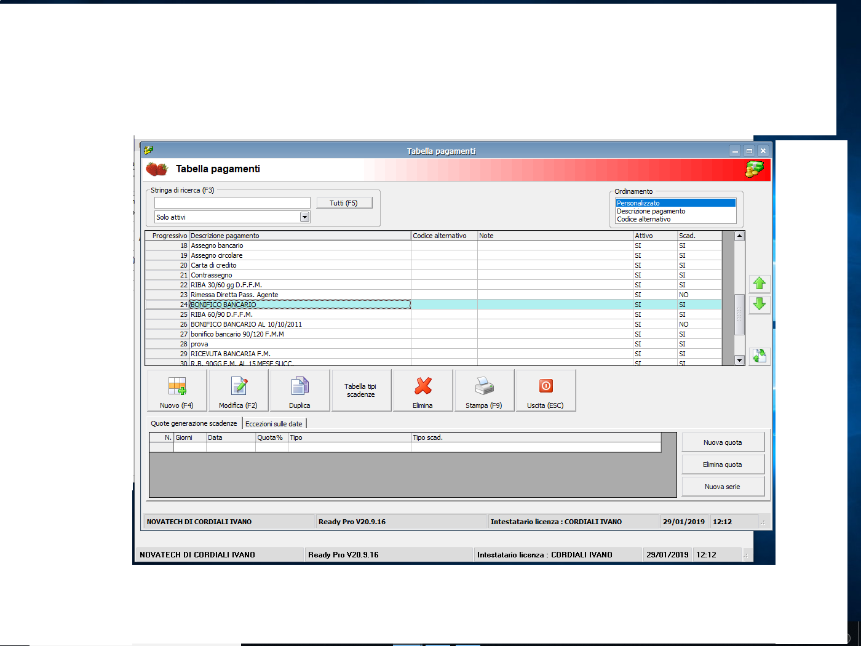Click the window icon in the title bar

(x=148, y=150)
